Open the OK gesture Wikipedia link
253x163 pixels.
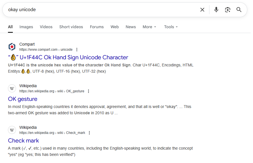pyautogui.click(x=23, y=99)
